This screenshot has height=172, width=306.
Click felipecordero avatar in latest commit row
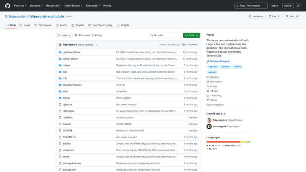(60, 45)
